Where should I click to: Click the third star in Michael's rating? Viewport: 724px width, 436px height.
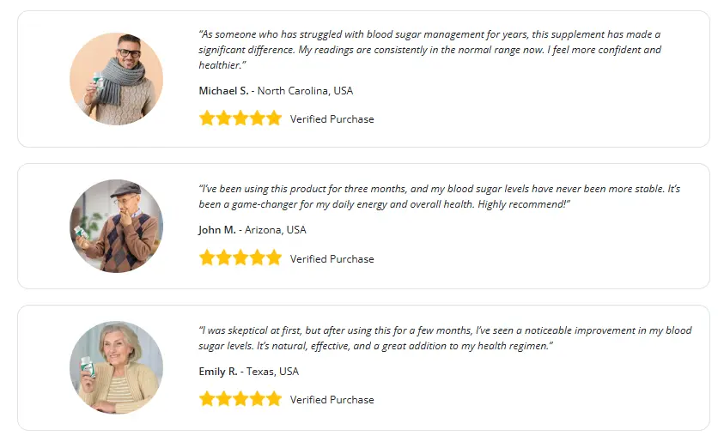240,118
